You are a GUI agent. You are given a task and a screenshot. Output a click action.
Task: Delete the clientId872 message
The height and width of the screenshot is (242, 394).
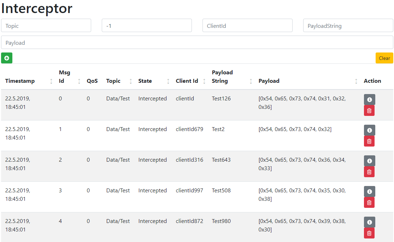[x=369, y=233]
